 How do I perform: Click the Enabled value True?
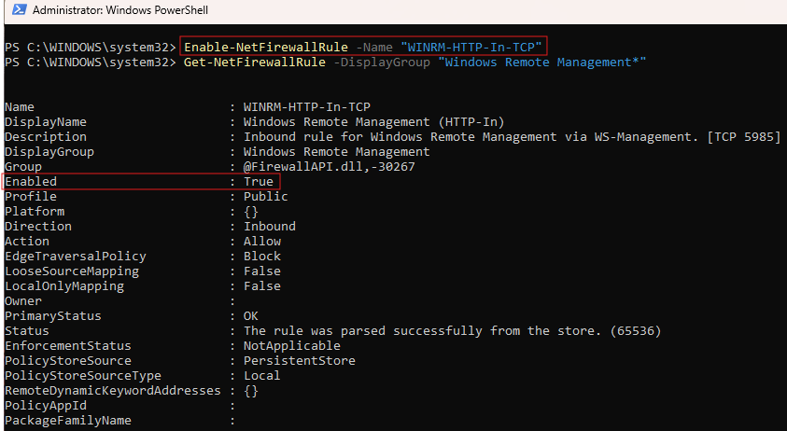[259, 182]
